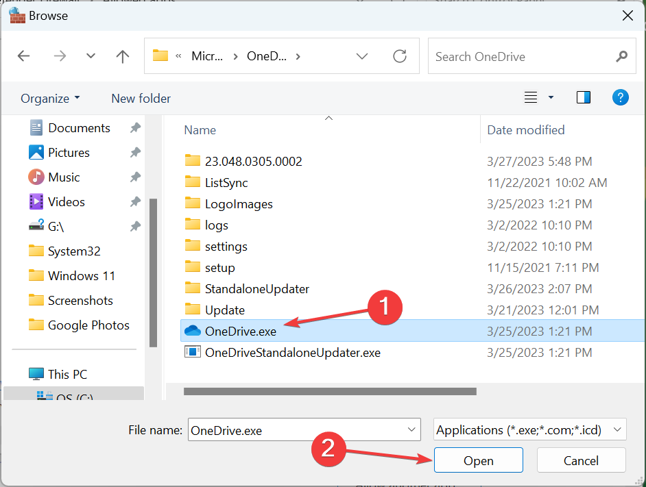Click the Micr... breadcrumb segment
Viewport: 646px width, 487px height.
tap(207, 56)
